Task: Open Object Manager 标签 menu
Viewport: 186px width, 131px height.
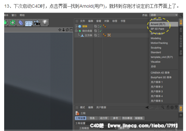Action: click(x=115, y=21)
